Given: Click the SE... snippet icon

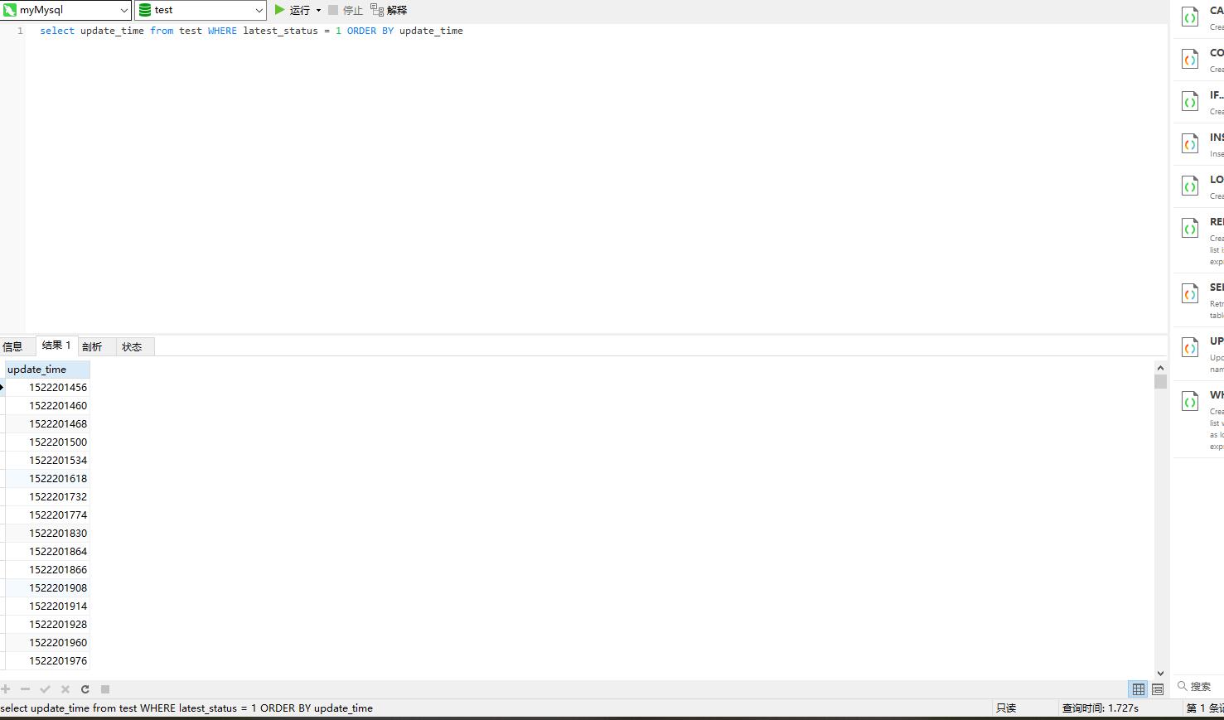Looking at the screenshot, I should click(1190, 294).
